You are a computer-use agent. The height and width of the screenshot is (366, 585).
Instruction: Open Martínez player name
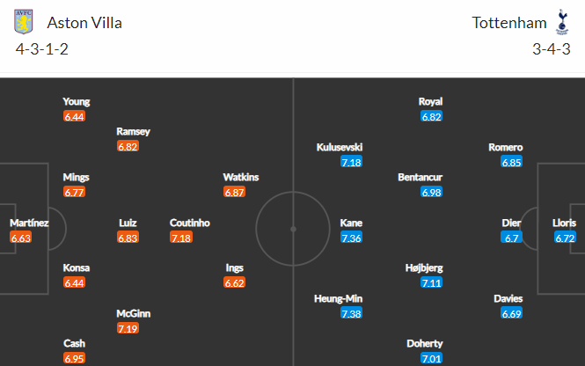29,223
